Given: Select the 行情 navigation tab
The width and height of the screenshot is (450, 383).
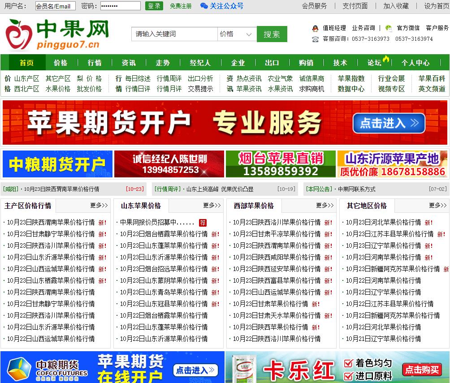Looking at the screenshot, I should [95, 63].
